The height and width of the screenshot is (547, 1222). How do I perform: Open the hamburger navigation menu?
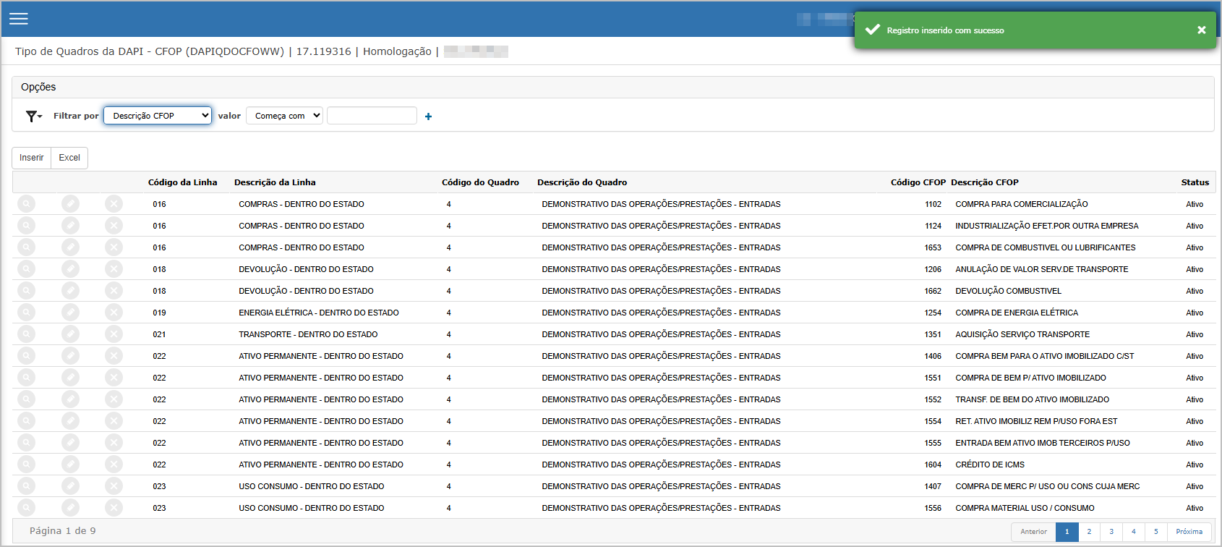[x=19, y=19]
